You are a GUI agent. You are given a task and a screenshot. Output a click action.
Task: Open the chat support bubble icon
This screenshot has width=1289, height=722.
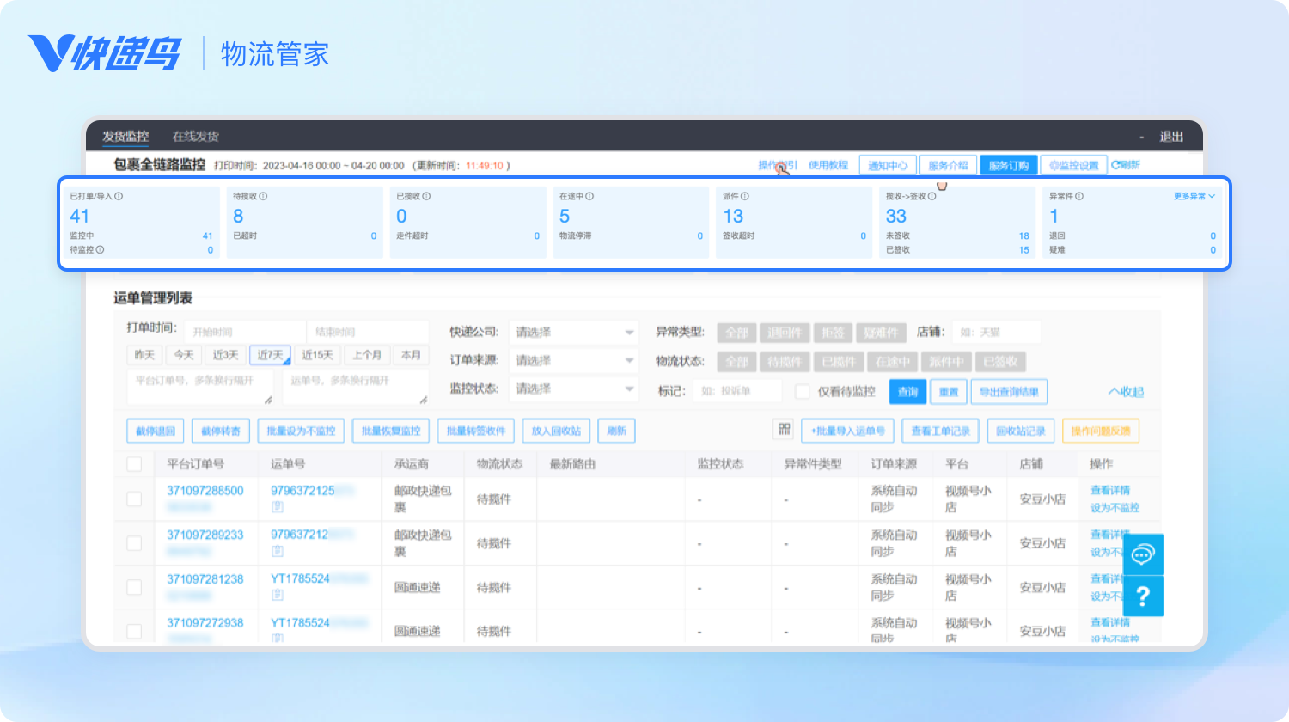[x=1142, y=555]
